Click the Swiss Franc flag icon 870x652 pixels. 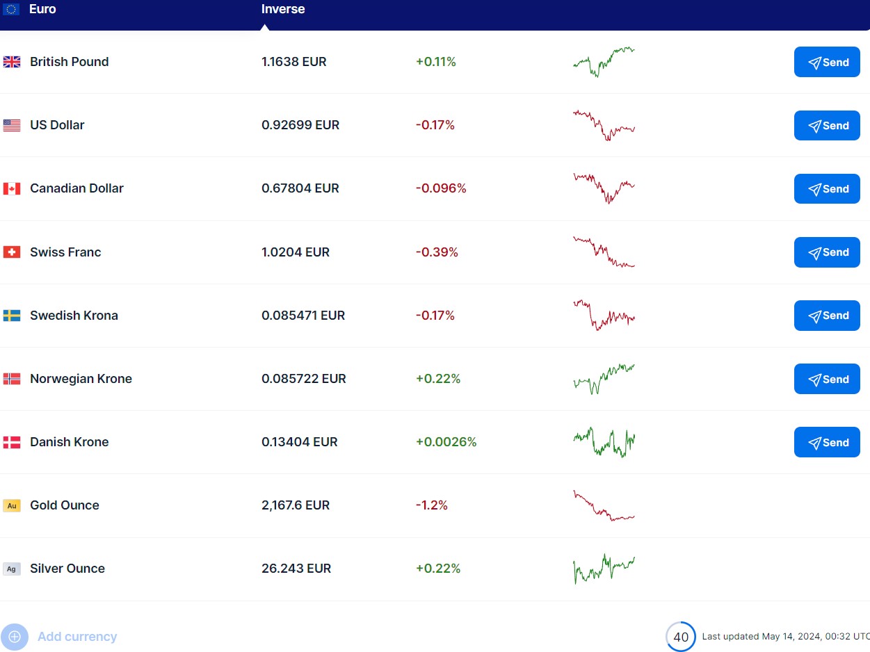point(12,252)
